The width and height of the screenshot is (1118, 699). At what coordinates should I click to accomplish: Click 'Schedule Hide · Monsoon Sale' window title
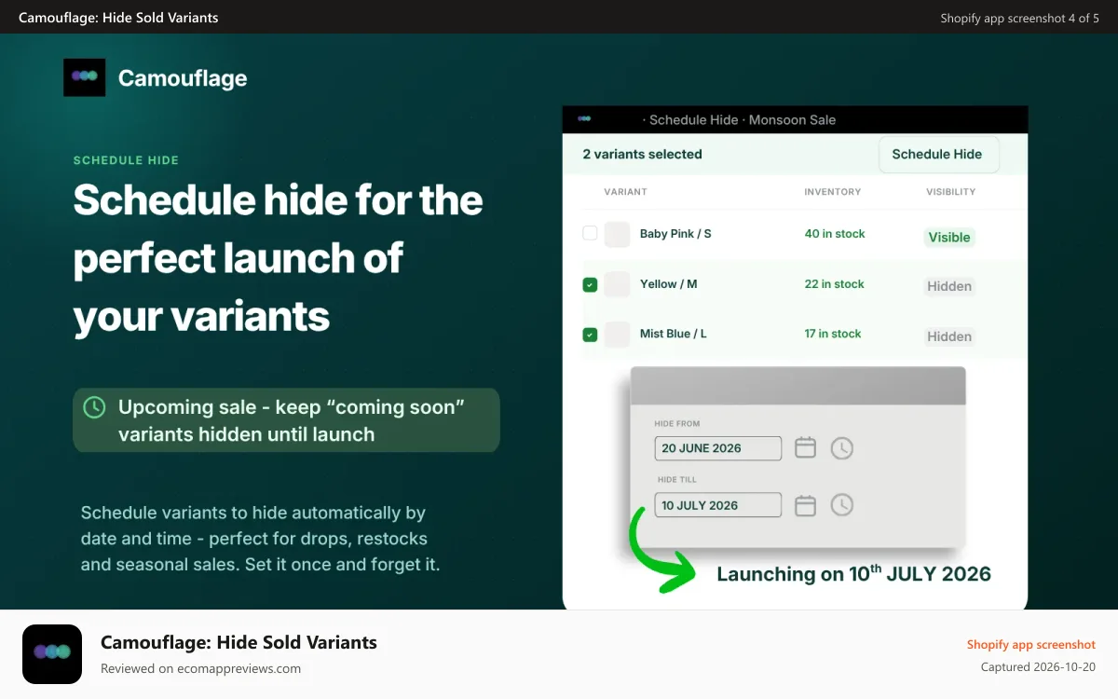739,119
